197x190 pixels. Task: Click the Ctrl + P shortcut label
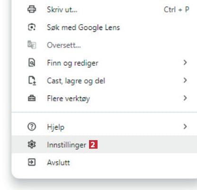click(x=177, y=9)
